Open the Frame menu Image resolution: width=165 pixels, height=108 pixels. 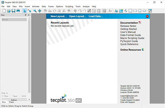click(x=51, y=6)
